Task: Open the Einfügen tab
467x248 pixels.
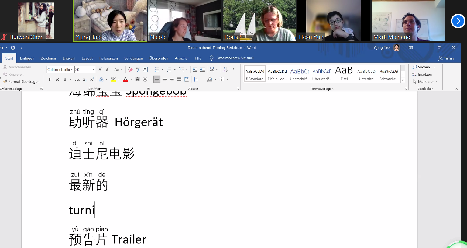Action: 27,58
